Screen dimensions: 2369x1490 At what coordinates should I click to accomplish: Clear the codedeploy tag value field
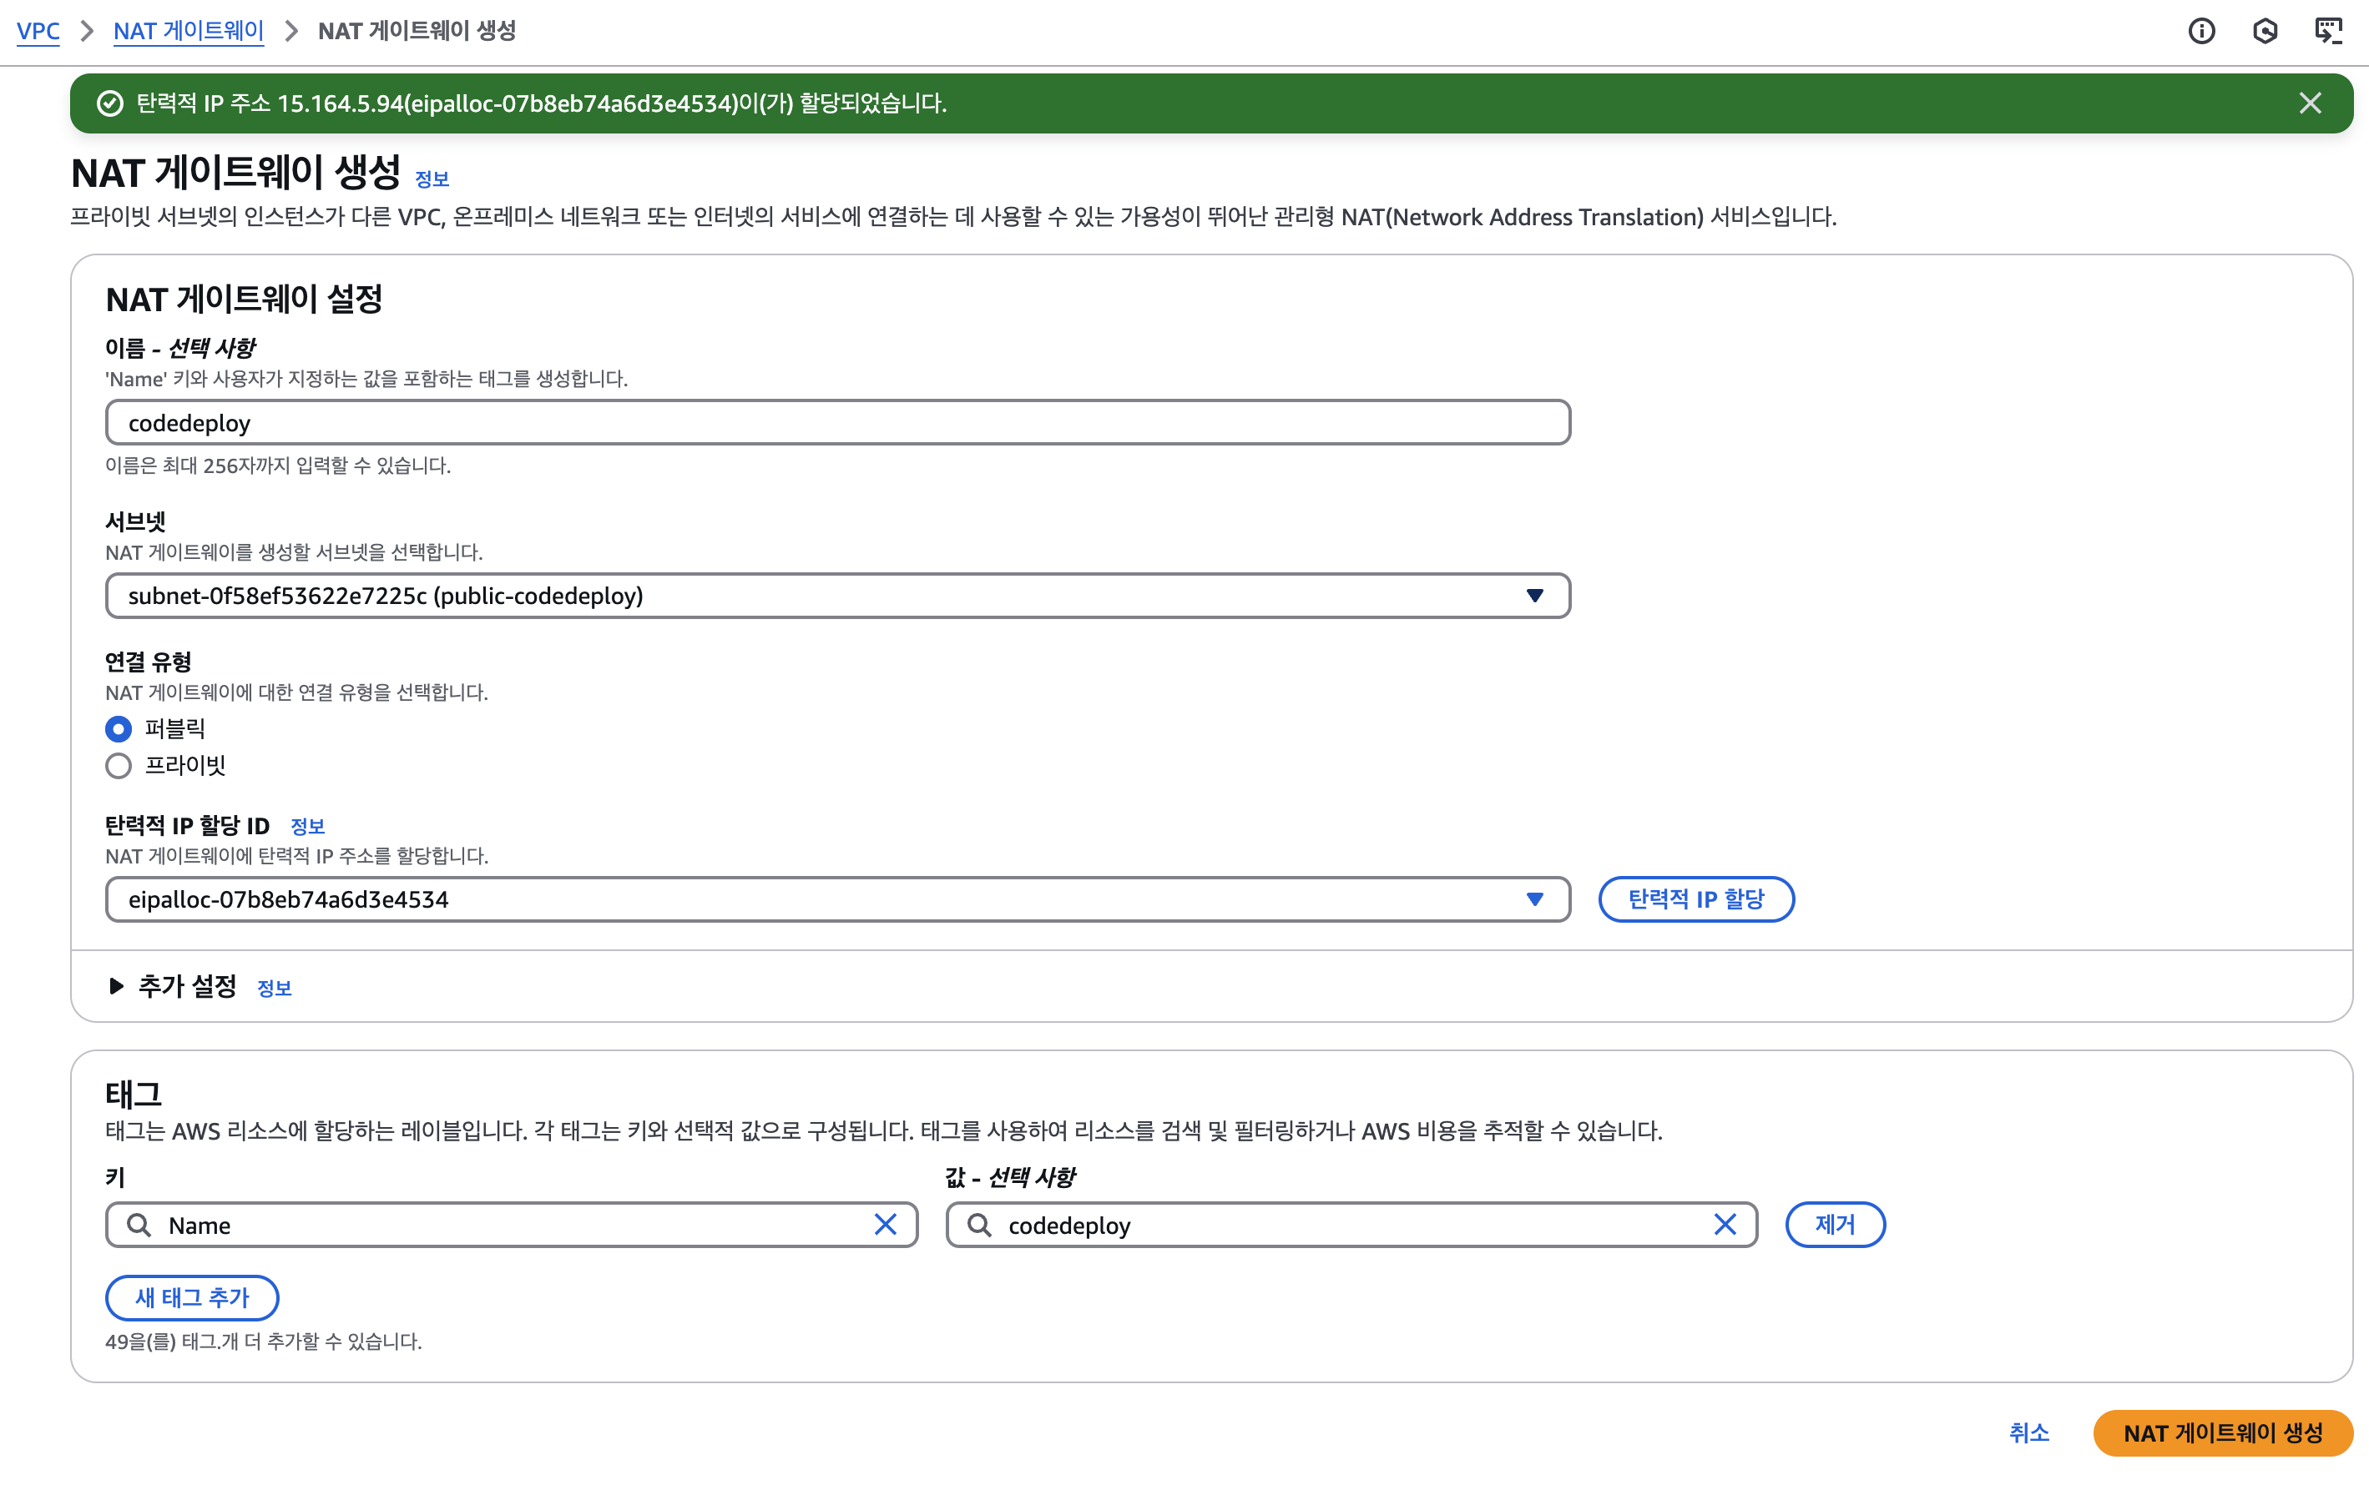(x=1725, y=1225)
